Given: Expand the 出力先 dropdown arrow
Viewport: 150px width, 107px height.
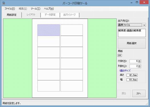Looking at the screenshot, I should coord(144,25).
